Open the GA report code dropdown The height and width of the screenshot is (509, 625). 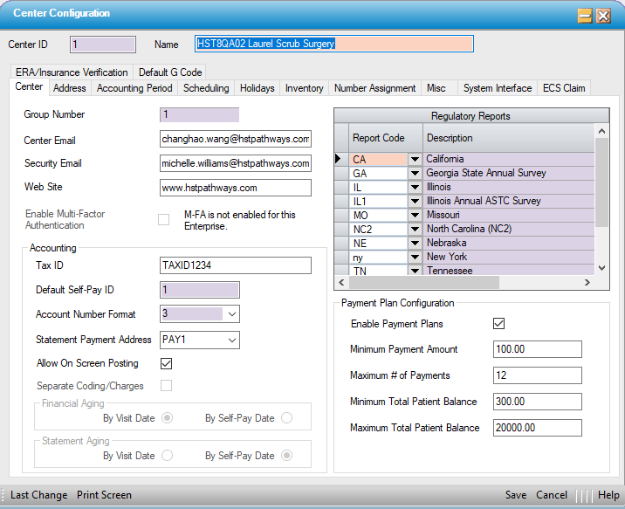414,173
